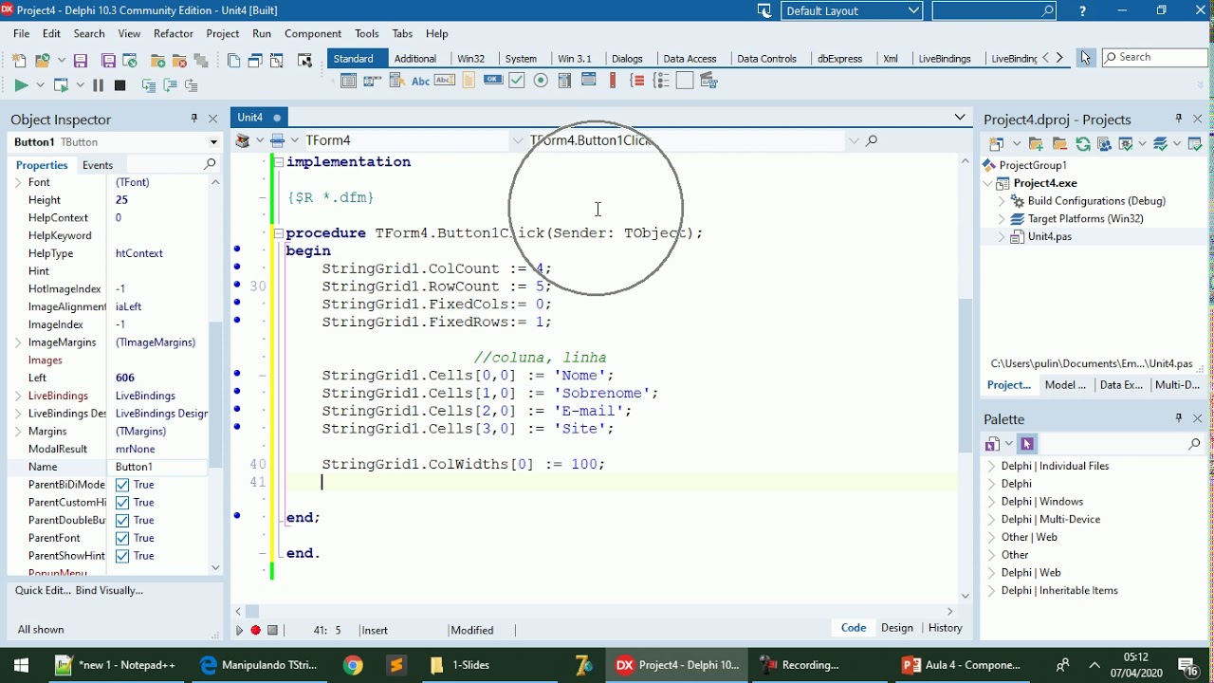Screen dimensions: 1214x683
Task: Collapse the Project4.exe node
Action: (x=989, y=183)
